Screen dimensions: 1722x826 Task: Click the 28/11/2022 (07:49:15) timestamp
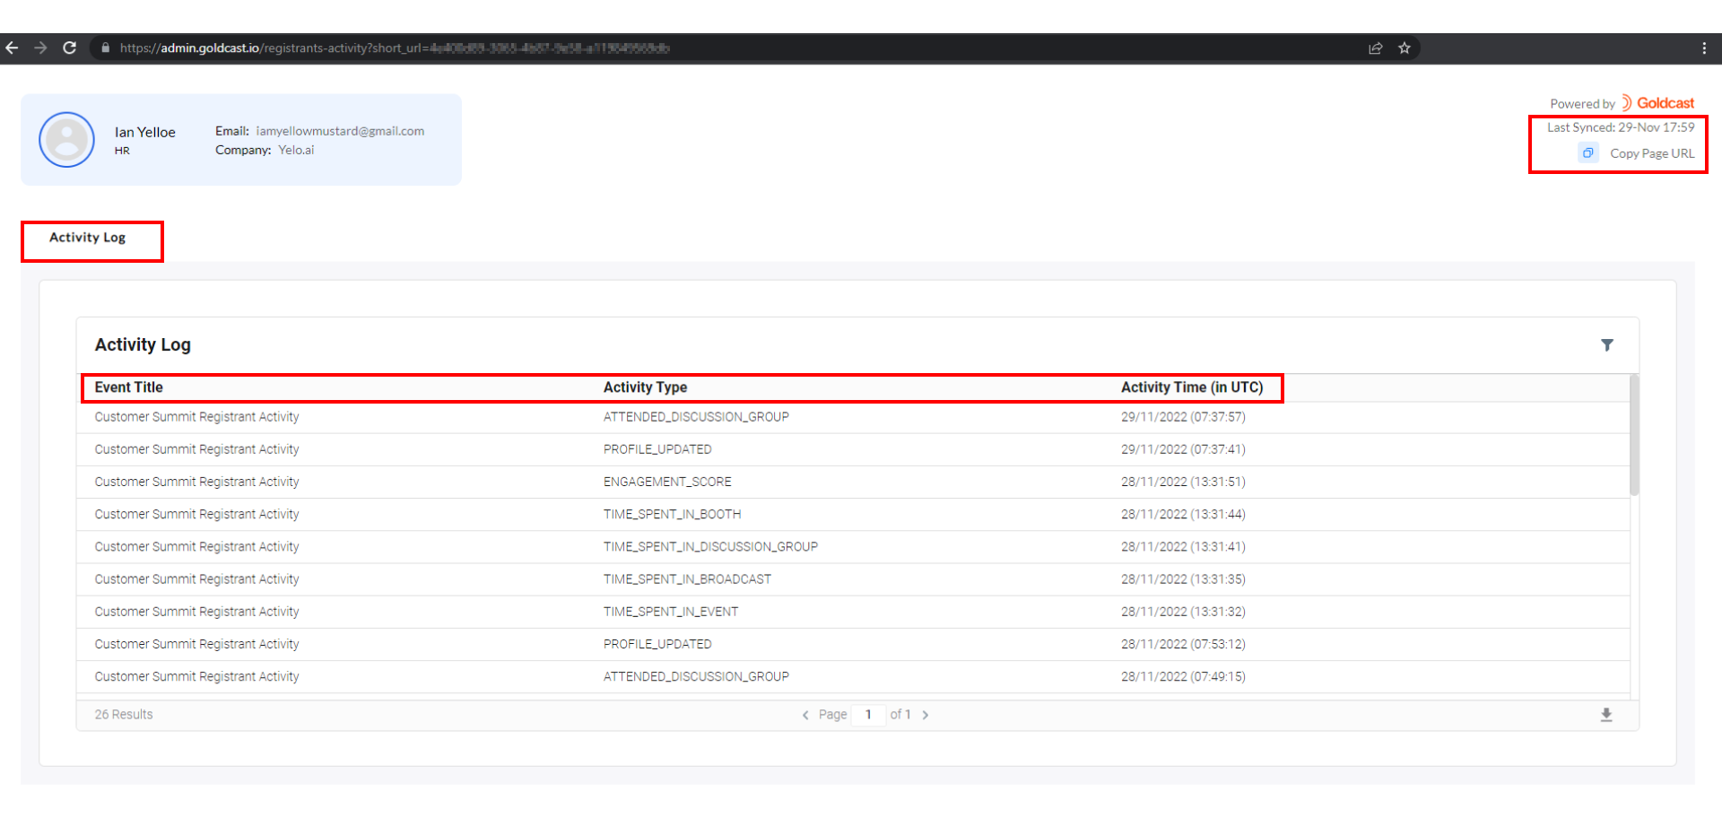(1183, 676)
